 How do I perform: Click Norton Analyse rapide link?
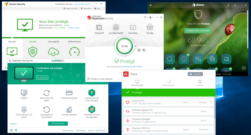73,28
